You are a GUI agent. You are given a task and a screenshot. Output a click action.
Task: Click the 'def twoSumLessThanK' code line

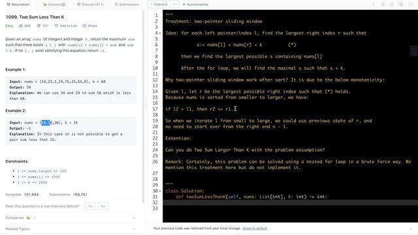click(251, 197)
